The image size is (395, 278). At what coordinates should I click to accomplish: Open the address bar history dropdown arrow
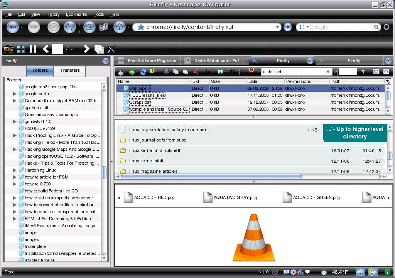pos(277,27)
